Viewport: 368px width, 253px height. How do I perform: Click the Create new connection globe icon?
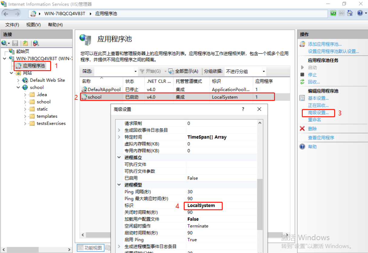click(5, 43)
